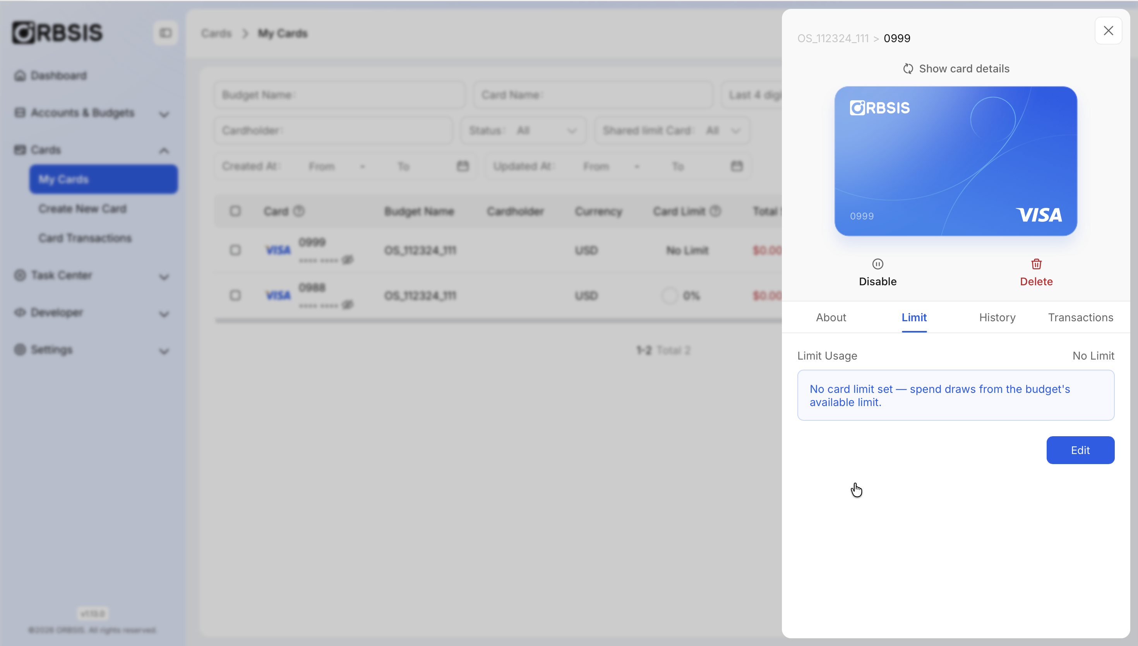1138x646 pixels.
Task: Click the Disable label under card
Action: point(877,281)
